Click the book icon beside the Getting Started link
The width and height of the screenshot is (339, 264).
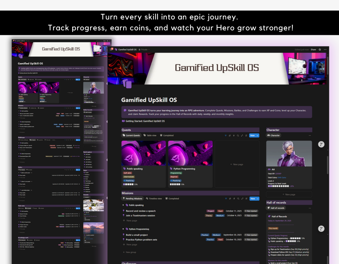pyautogui.click(x=123, y=121)
